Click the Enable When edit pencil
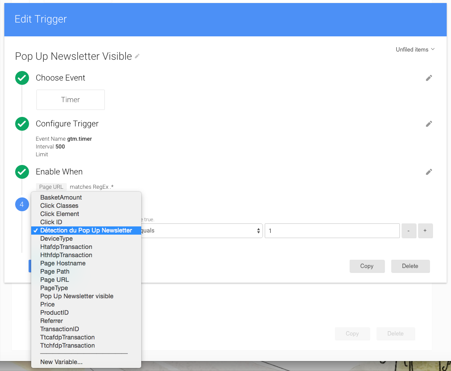451x371 pixels. tap(428, 172)
